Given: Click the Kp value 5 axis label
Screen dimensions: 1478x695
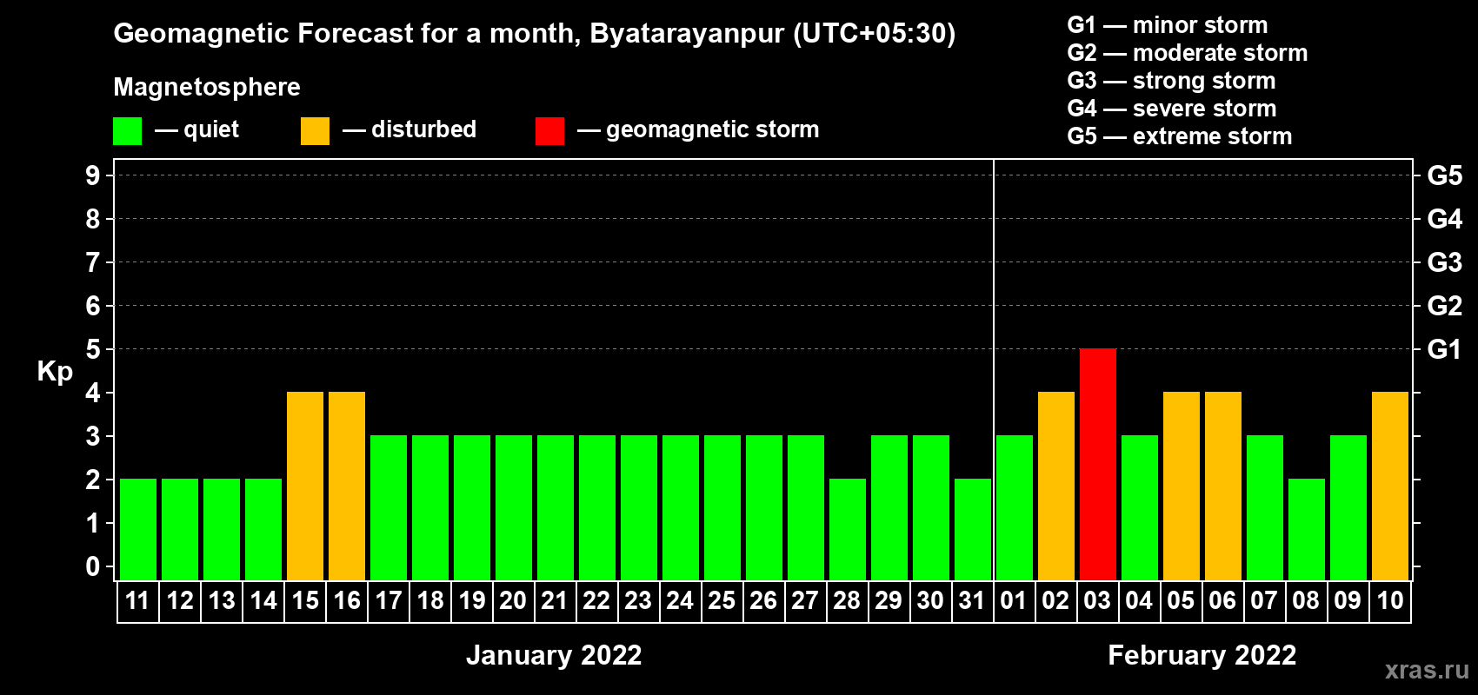Looking at the screenshot, I should point(93,349).
